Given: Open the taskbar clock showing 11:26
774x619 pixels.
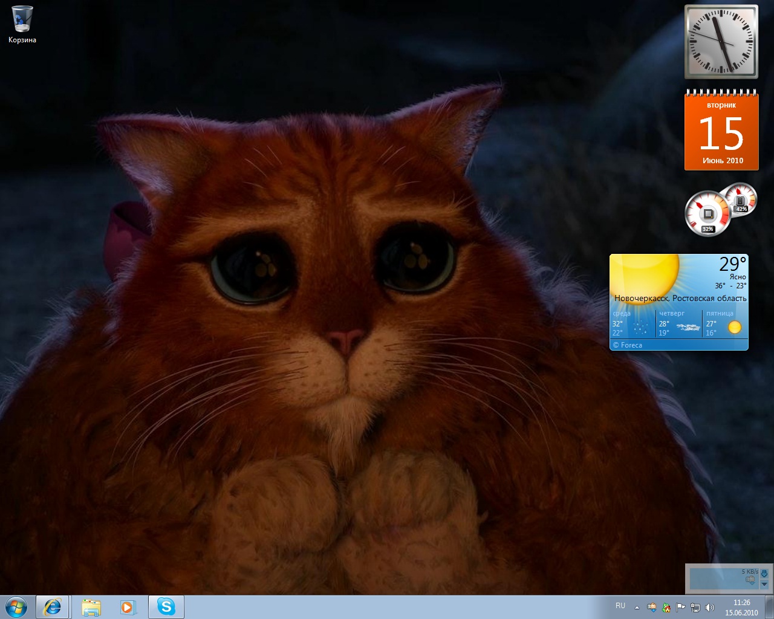Looking at the screenshot, I should 741,608.
